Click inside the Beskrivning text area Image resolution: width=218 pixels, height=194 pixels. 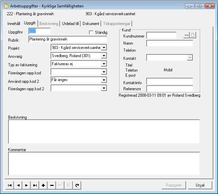104,131
